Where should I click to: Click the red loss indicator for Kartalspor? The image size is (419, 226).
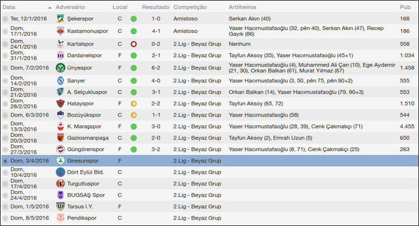pos(134,44)
